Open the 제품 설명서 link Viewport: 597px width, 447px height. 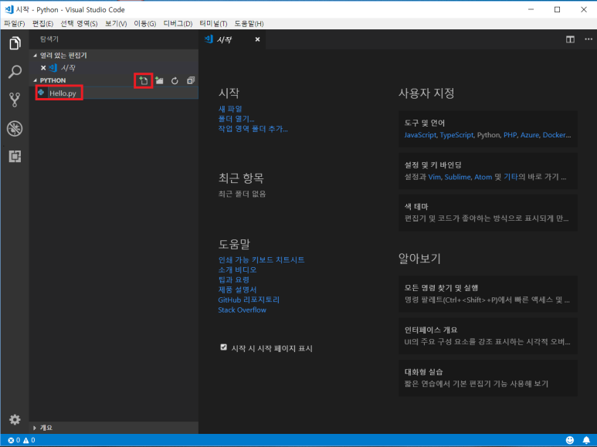coord(237,290)
